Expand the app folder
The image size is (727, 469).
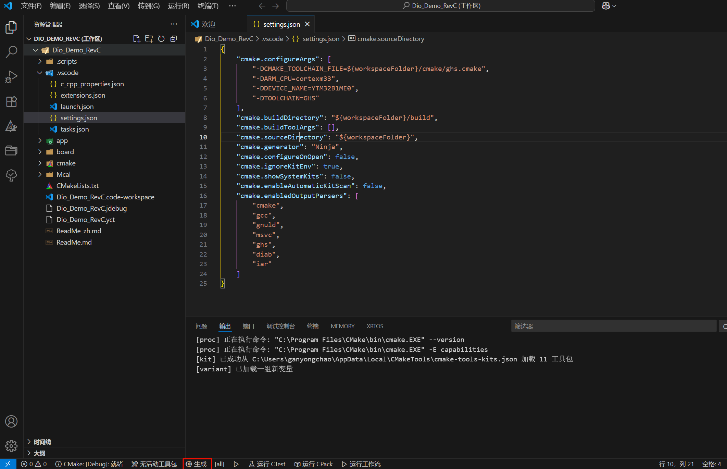[x=40, y=140]
